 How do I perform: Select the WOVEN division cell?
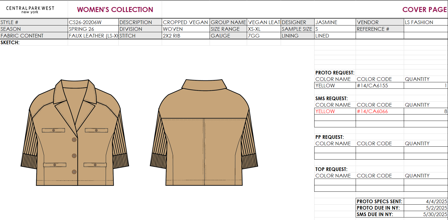point(186,29)
